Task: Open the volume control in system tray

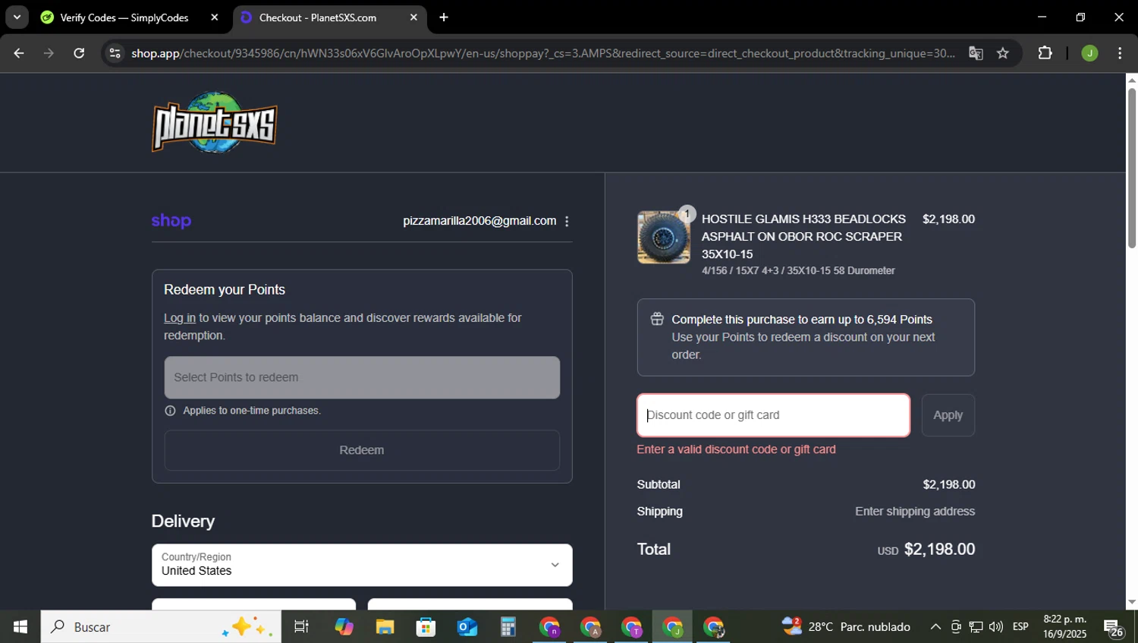Action: 996,627
